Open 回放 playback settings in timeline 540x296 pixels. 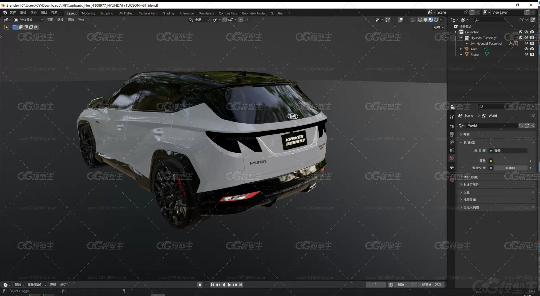(x=20, y=285)
